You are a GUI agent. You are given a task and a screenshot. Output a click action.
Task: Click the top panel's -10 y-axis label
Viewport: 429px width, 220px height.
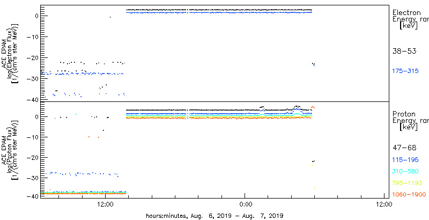click(x=32, y=37)
